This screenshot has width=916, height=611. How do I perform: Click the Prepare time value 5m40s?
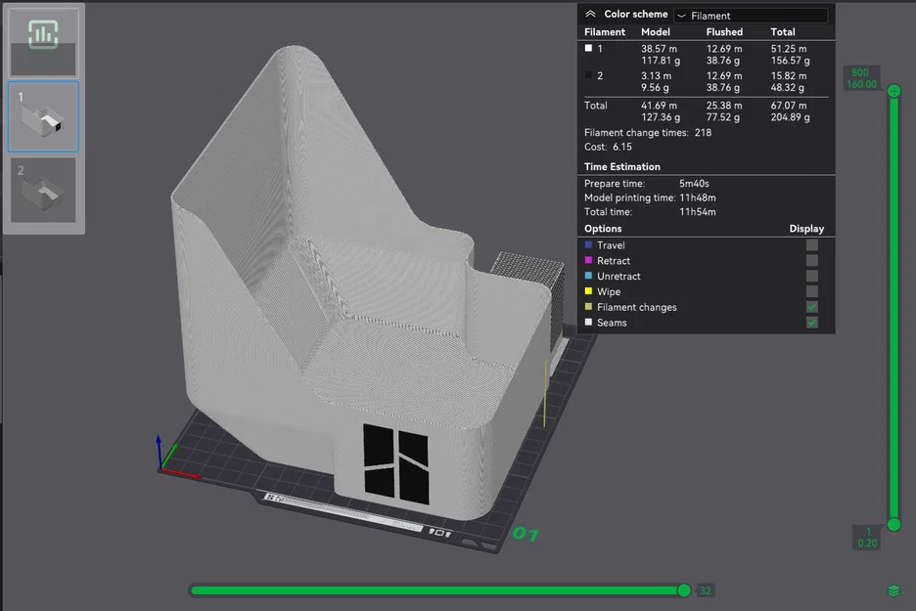point(694,183)
